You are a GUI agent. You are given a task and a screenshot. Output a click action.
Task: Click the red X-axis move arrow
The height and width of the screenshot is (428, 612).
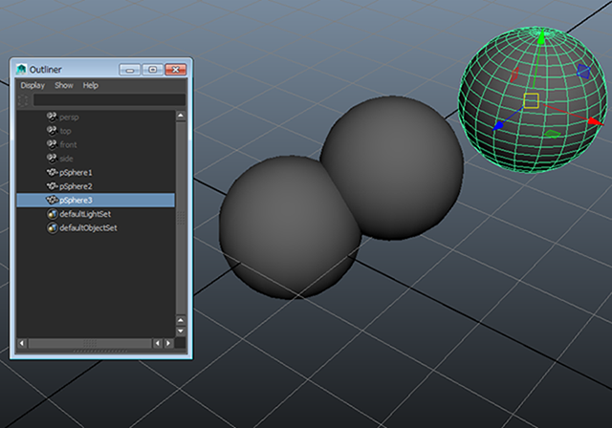click(595, 121)
